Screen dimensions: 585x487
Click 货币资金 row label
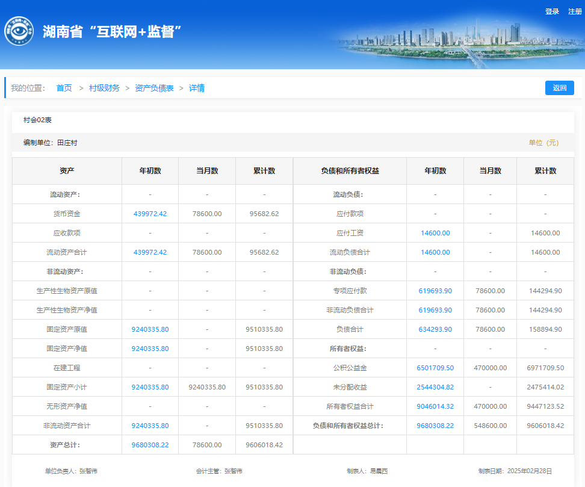tap(67, 214)
